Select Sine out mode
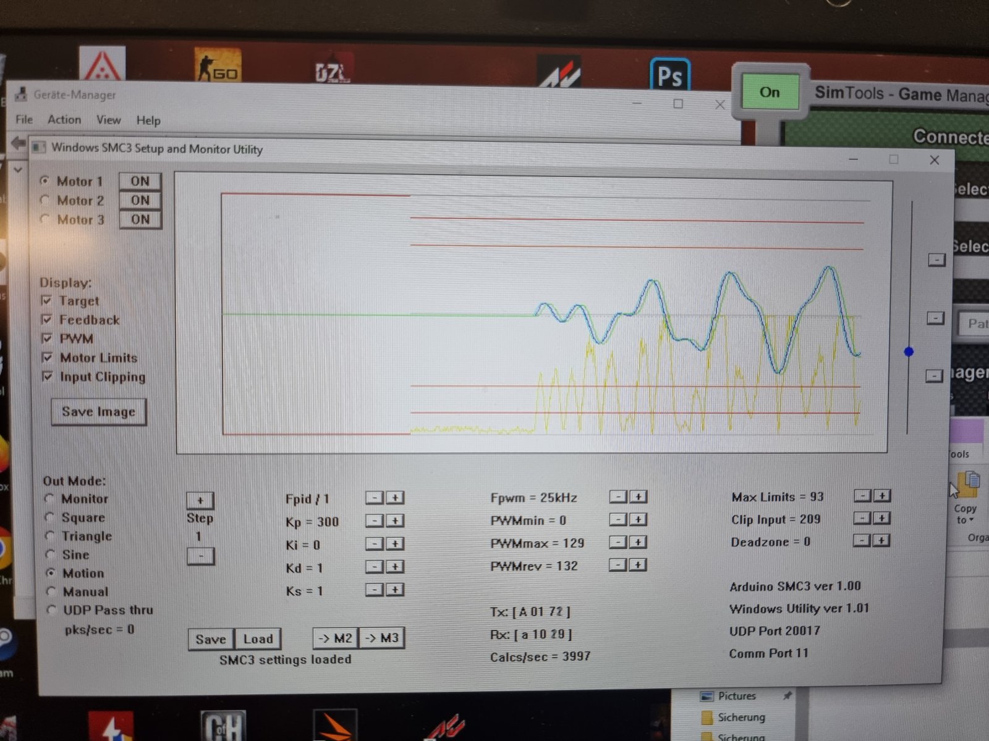Screen dimensions: 989x741 point(51,555)
